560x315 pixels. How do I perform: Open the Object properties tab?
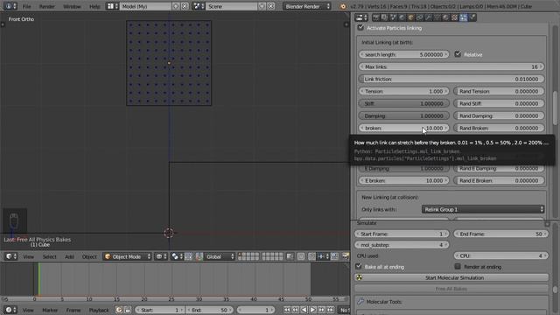[x=410, y=17]
